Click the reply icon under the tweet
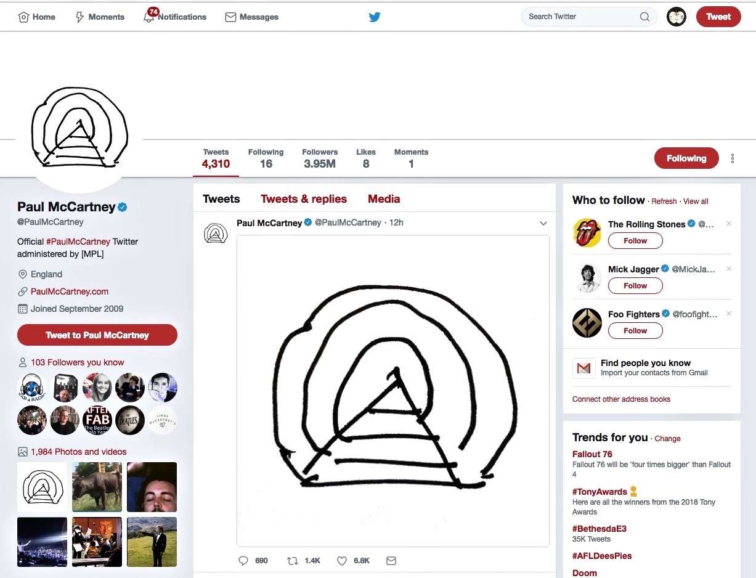The width and height of the screenshot is (756, 578). click(x=243, y=561)
